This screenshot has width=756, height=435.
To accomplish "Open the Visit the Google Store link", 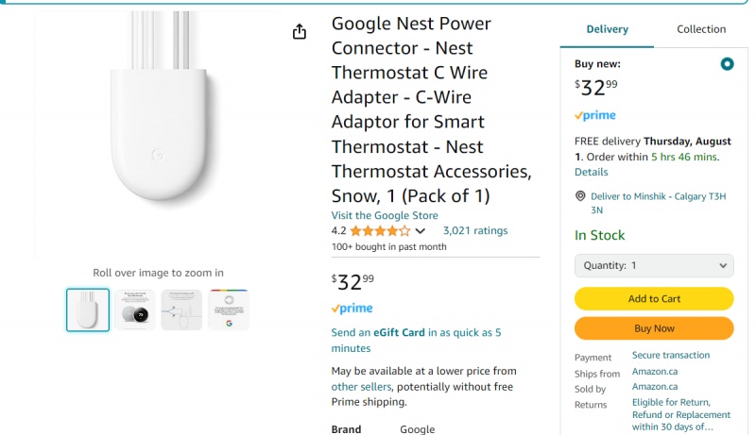I will [385, 215].
